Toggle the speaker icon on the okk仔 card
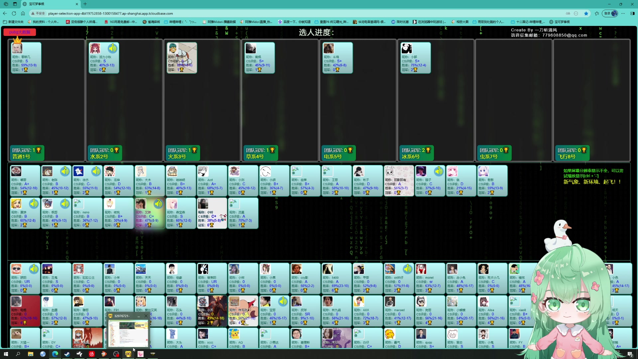This screenshot has width=638, height=359. (407, 269)
